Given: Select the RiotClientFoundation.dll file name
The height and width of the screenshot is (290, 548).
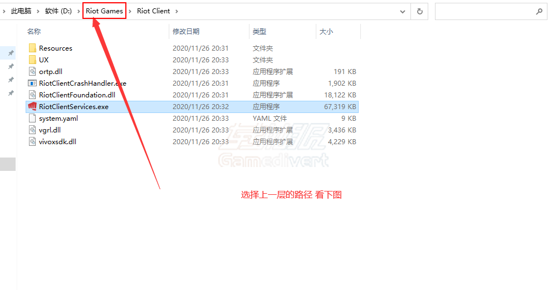Looking at the screenshot, I should 77,95.
